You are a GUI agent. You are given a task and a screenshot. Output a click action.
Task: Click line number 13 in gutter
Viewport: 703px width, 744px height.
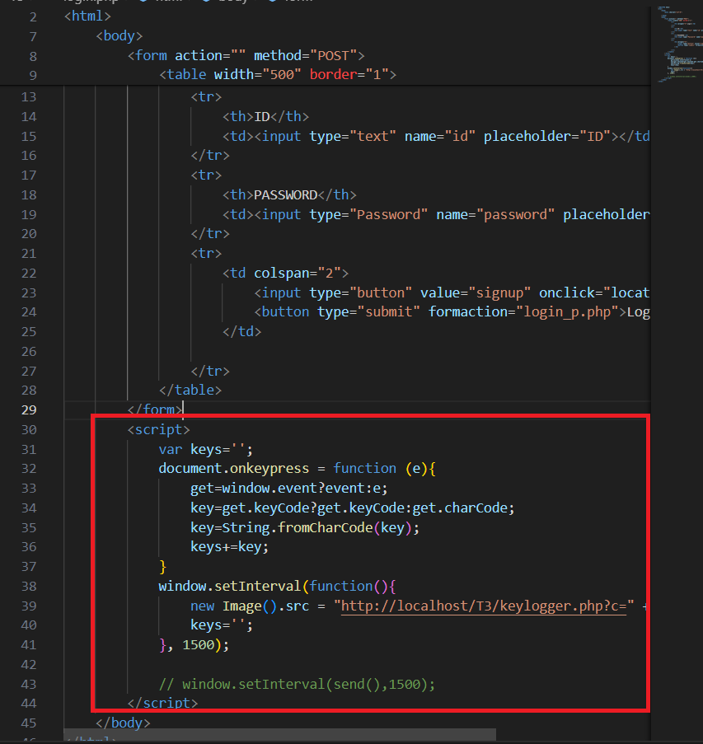click(x=29, y=96)
